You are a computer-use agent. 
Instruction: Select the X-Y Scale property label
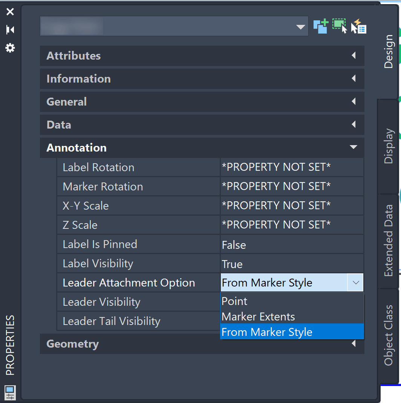click(86, 206)
